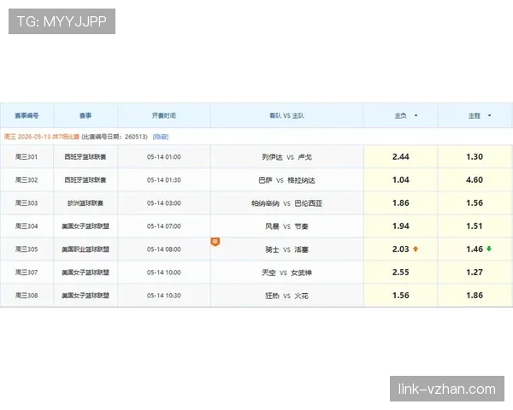The height and width of the screenshot is (410, 513).
Task: Click start time 05-14 07:00
Action: coord(164,226)
